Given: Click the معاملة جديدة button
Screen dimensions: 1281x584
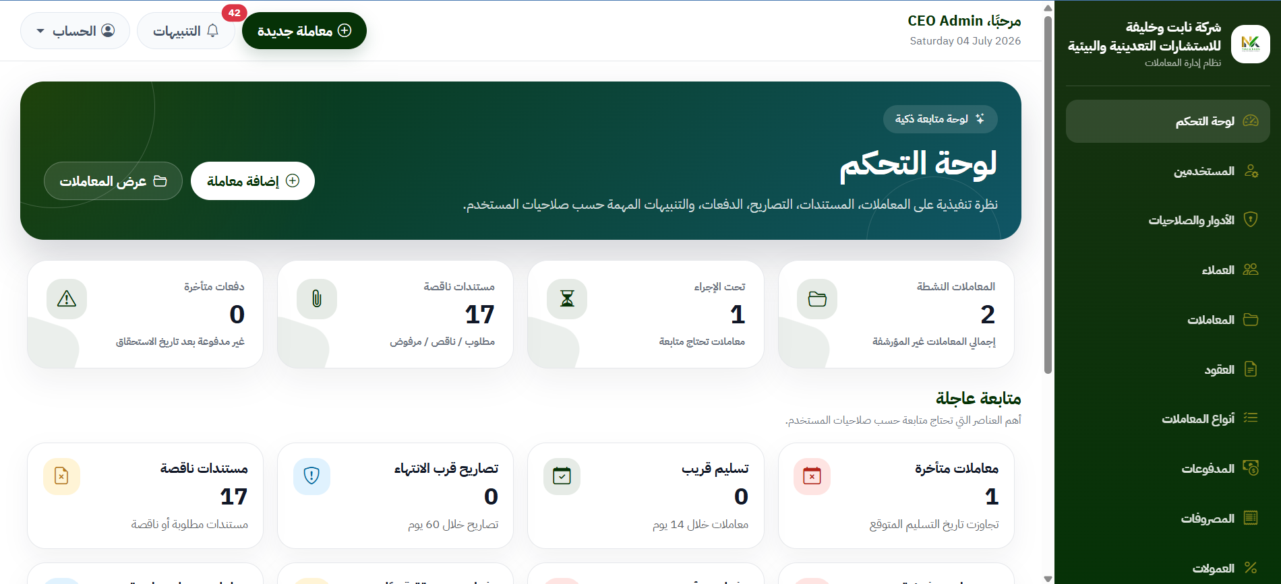Looking at the screenshot, I should (x=304, y=31).
